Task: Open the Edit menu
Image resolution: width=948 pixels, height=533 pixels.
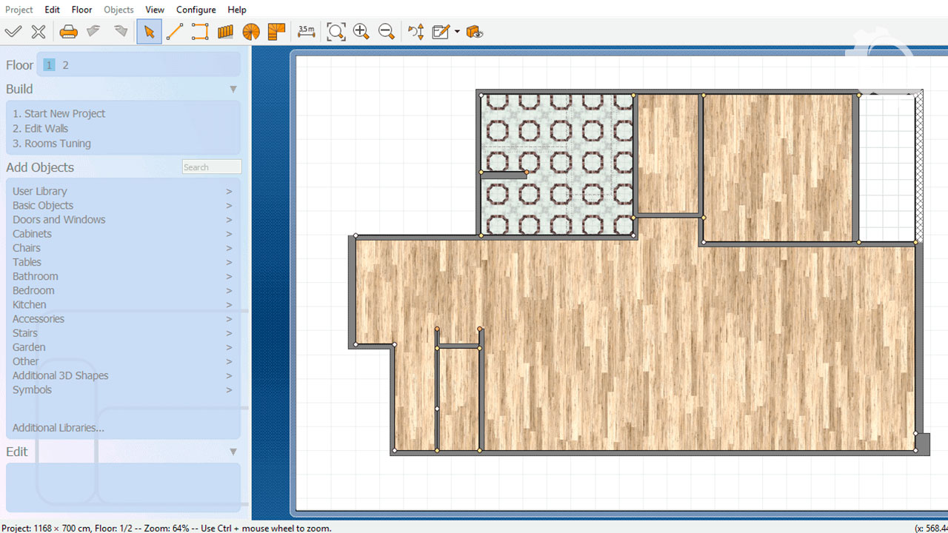Action: [x=52, y=10]
